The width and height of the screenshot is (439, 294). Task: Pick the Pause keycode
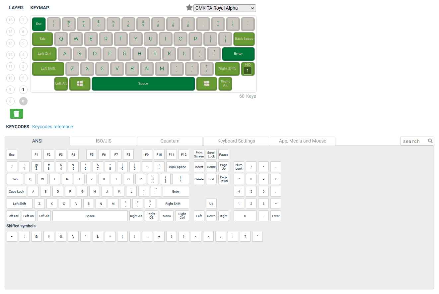(x=224, y=154)
